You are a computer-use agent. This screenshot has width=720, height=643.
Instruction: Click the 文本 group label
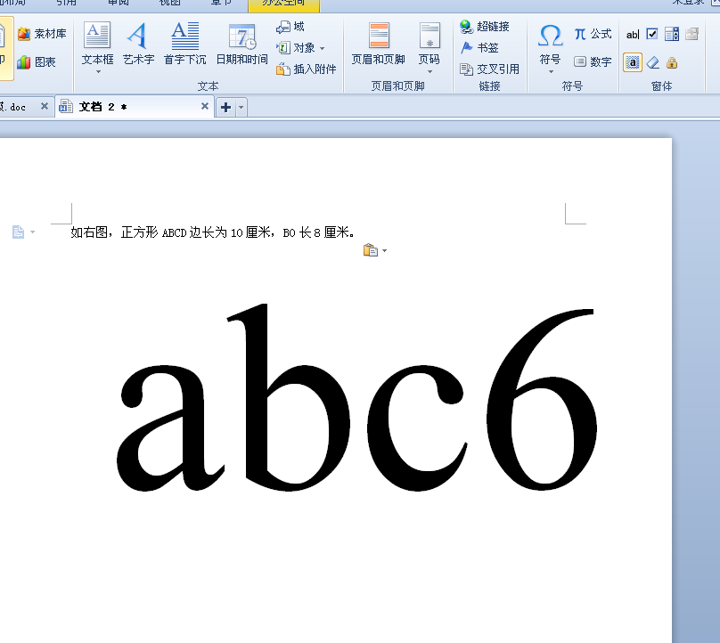[208, 86]
